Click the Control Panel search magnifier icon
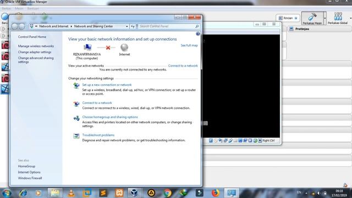 pyautogui.click(x=197, y=26)
